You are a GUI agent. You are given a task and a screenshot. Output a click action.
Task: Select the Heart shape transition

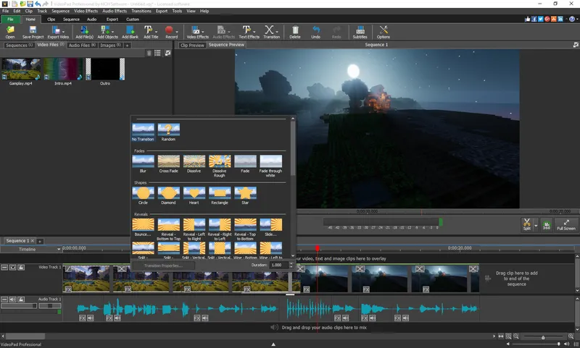pos(194,194)
